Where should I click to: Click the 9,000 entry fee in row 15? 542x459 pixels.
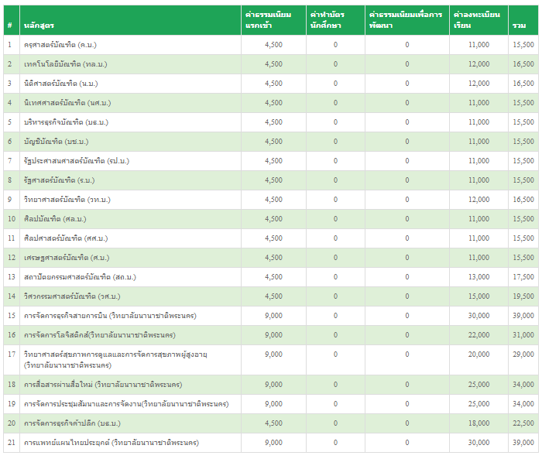(x=273, y=316)
